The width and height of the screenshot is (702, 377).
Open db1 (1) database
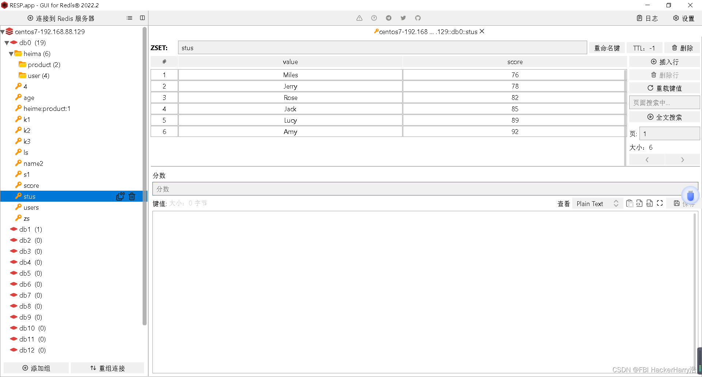click(x=31, y=229)
